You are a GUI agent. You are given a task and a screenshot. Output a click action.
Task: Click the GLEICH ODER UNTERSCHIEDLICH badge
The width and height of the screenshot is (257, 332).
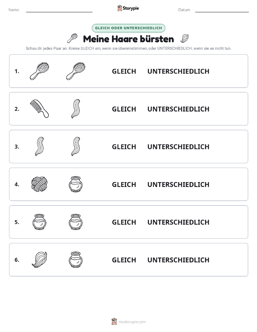point(128,28)
